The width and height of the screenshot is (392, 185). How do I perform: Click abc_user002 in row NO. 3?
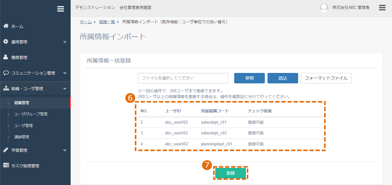176,133
